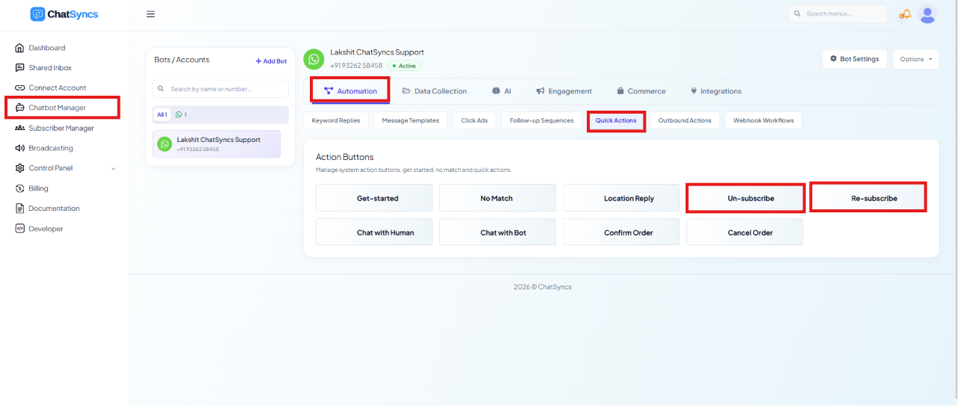Focus the Search menus input field
This screenshot has width=958, height=406.
tap(837, 14)
